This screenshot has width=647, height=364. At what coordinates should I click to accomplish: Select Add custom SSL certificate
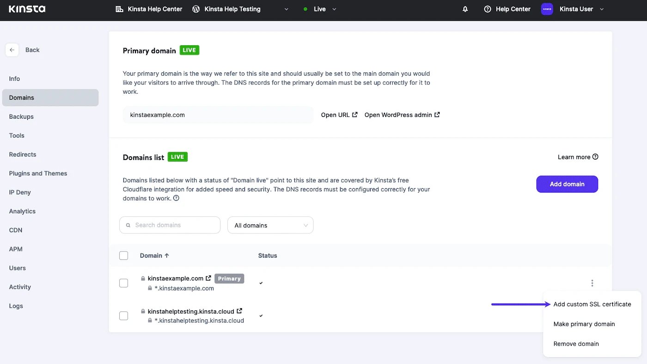tap(592, 304)
